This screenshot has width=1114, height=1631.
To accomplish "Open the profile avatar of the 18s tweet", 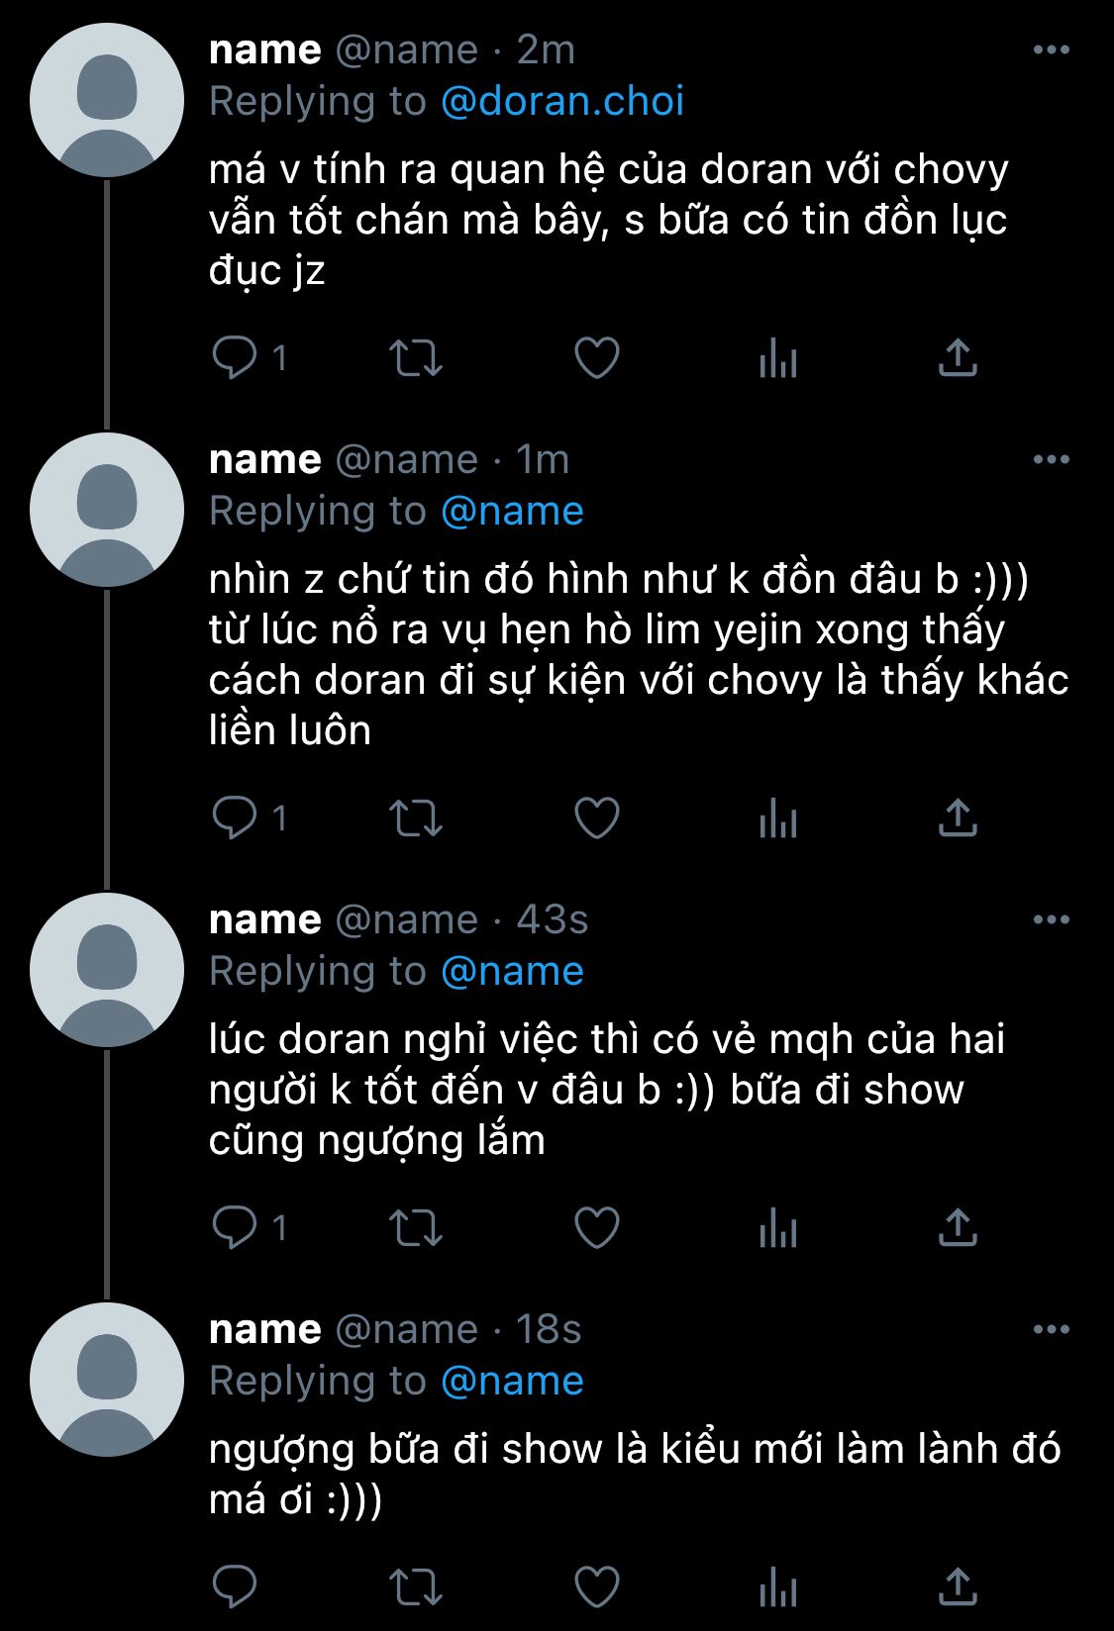I will 107,1380.
